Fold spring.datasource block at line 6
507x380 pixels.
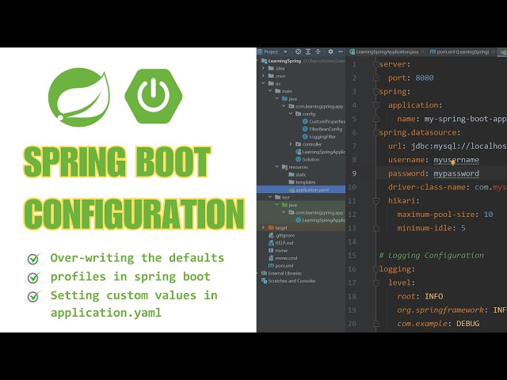[x=376, y=133]
